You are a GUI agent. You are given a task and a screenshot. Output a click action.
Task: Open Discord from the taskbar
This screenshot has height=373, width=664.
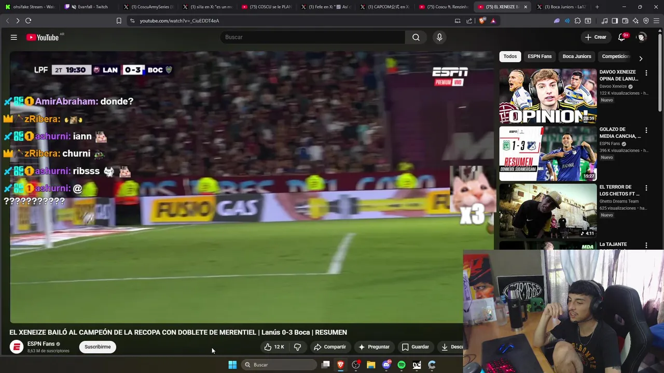(x=386, y=365)
